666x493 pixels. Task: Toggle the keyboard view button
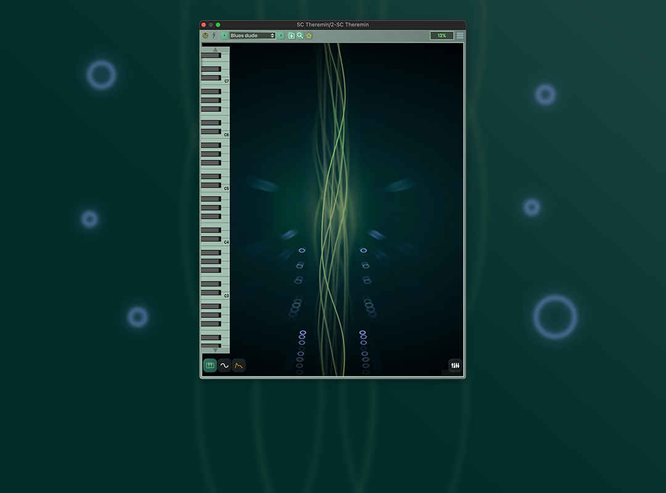210,365
